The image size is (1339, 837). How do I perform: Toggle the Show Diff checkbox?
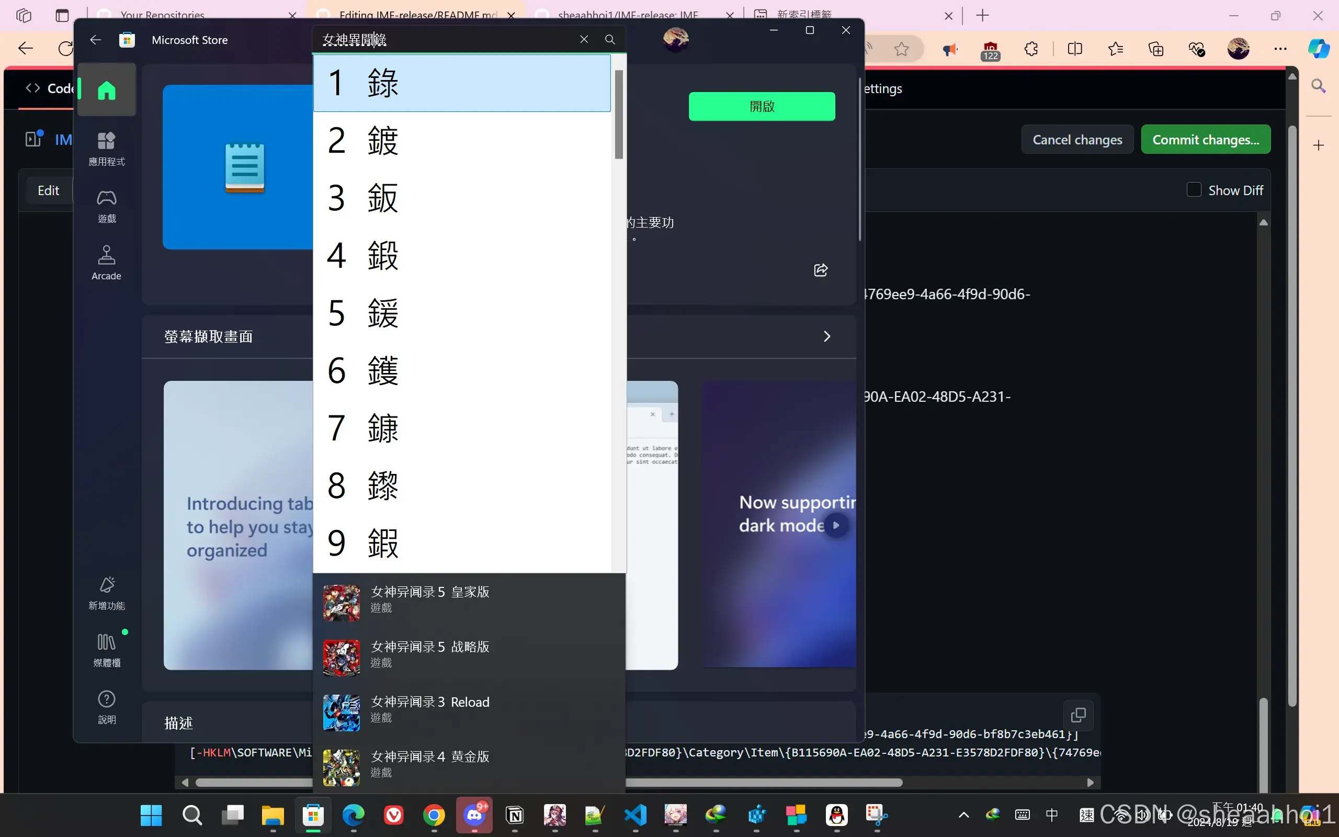pos(1194,190)
